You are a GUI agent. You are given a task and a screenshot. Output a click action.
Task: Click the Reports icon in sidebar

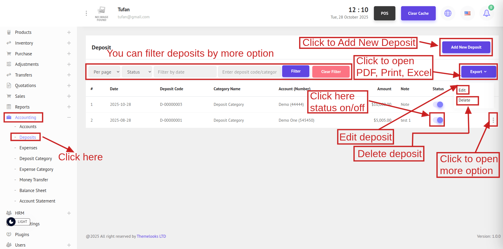tap(9, 107)
